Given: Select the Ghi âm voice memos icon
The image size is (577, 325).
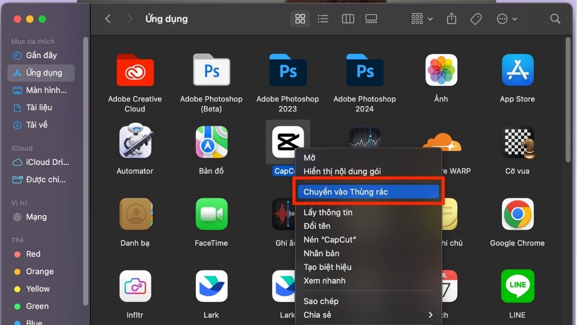Looking at the screenshot, I should pos(284,214).
